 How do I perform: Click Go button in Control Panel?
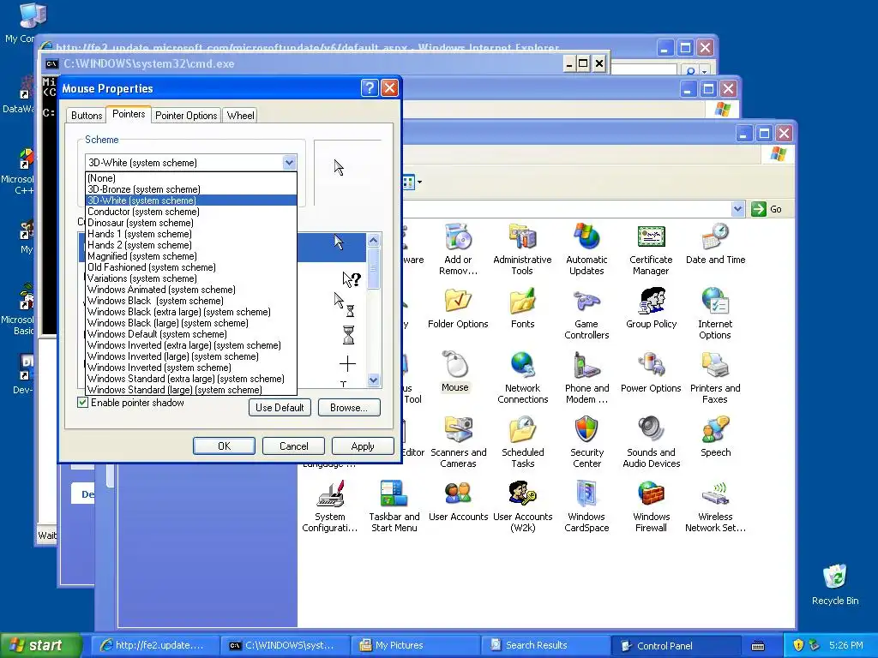tap(767, 209)
